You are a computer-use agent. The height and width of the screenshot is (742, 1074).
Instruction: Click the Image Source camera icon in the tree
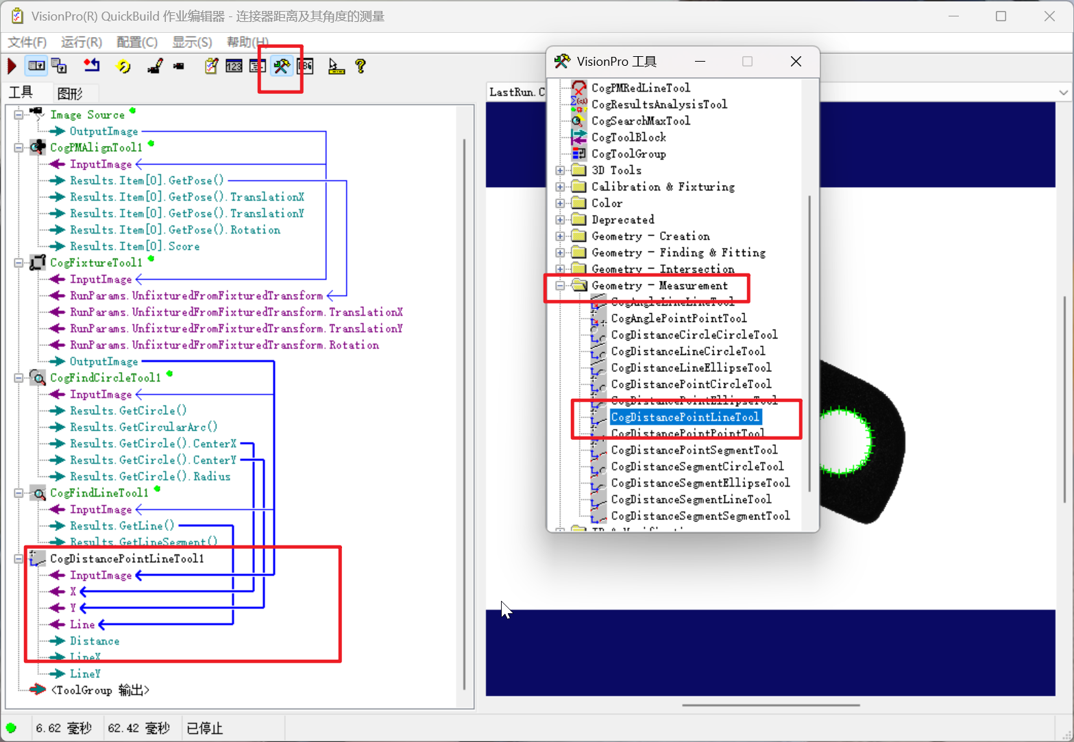tap(38, 114)
